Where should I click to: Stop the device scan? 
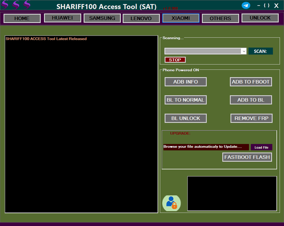tap(175, 59)
